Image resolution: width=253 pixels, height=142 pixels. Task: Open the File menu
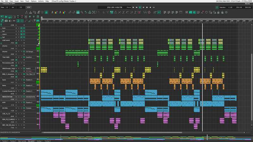click(2, 1)
